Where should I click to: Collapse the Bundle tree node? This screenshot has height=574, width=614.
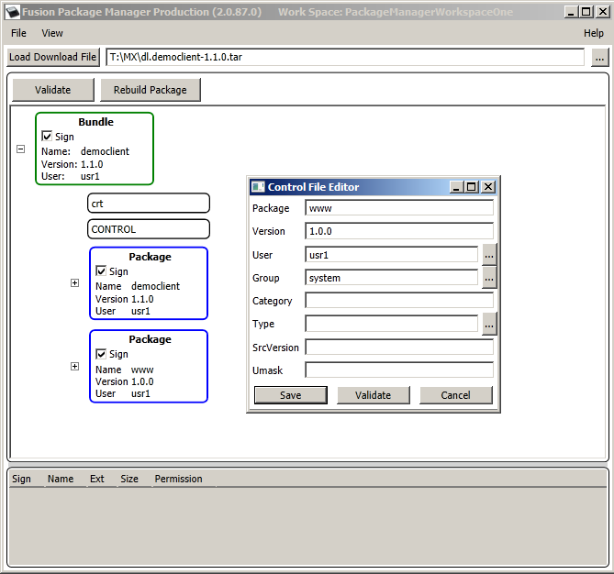tap(21, 149)
